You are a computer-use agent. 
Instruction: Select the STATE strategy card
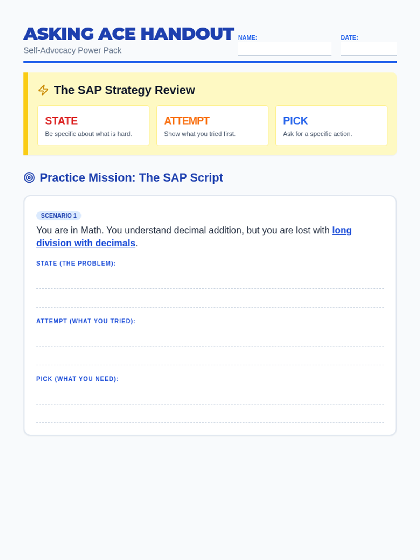pos(93,126)
